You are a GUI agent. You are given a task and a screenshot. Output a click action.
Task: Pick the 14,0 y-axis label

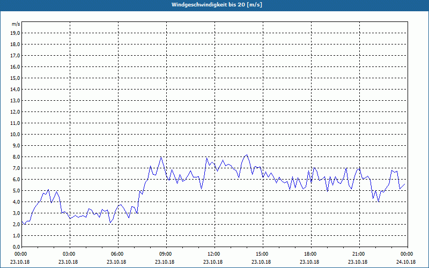pyautogui.click(x=15, y=90)
